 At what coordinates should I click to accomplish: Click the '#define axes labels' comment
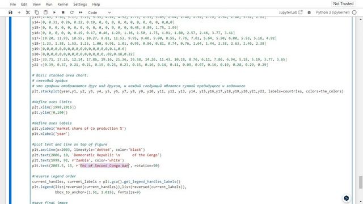pos(52,123)
